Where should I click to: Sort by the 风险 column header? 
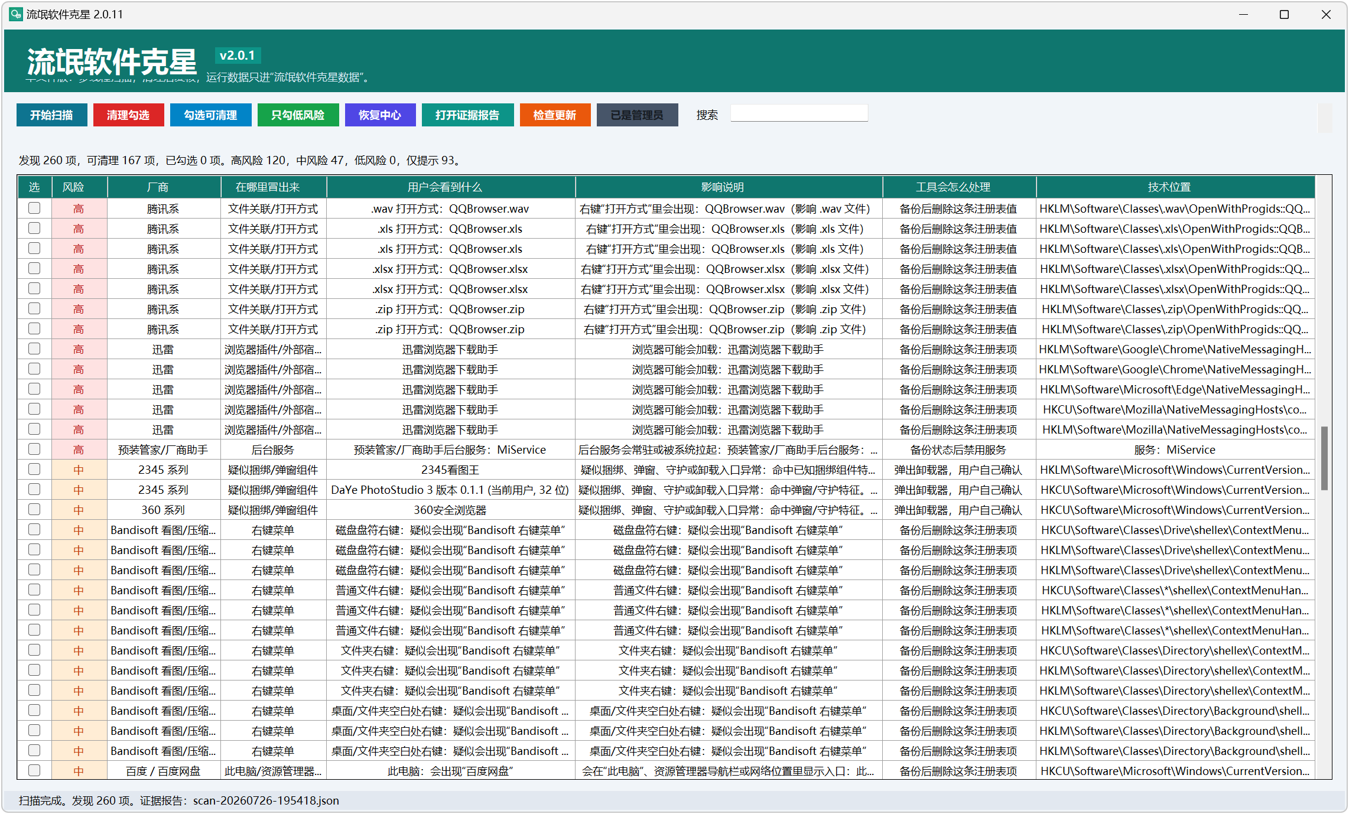click(x=79, y=187)
